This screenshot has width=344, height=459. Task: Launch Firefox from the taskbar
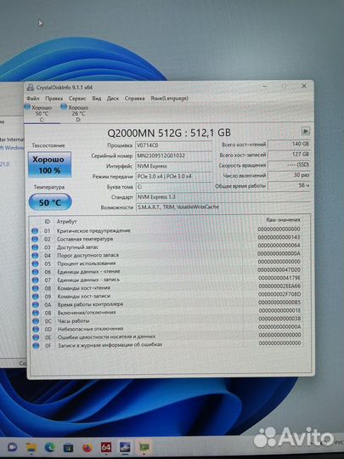87,447
